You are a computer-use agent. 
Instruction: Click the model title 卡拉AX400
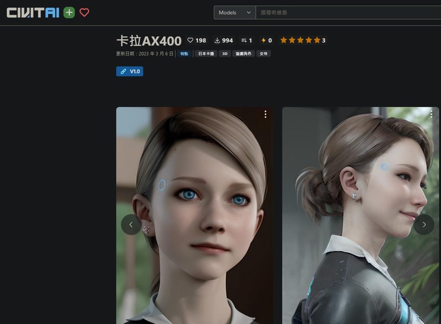click(x=149, y=41)
